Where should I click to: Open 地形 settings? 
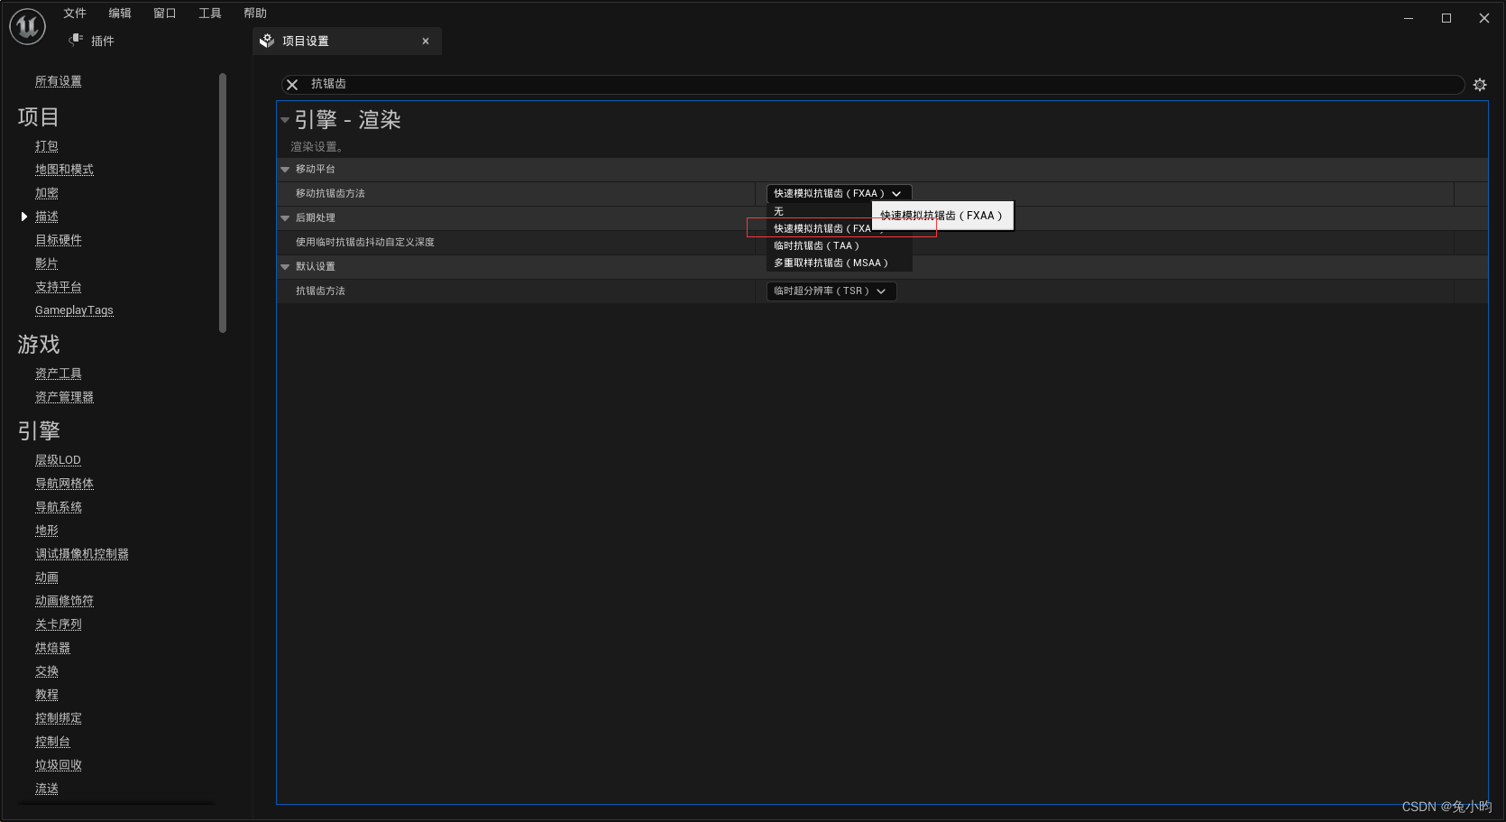pyautogui.click(x=47, y=531)
